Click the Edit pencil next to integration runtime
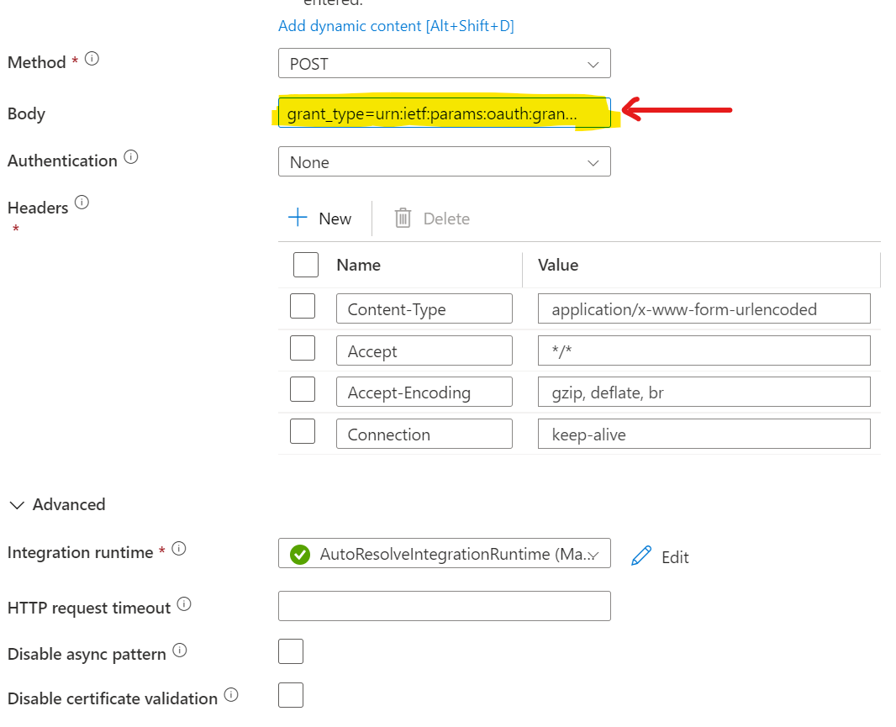Image resolution: width=896 pixels, height=727 pixels. point(641,556)
